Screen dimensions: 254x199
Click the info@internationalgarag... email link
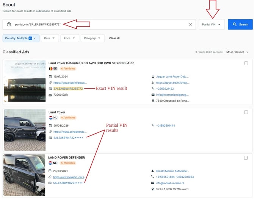(172, 95)
